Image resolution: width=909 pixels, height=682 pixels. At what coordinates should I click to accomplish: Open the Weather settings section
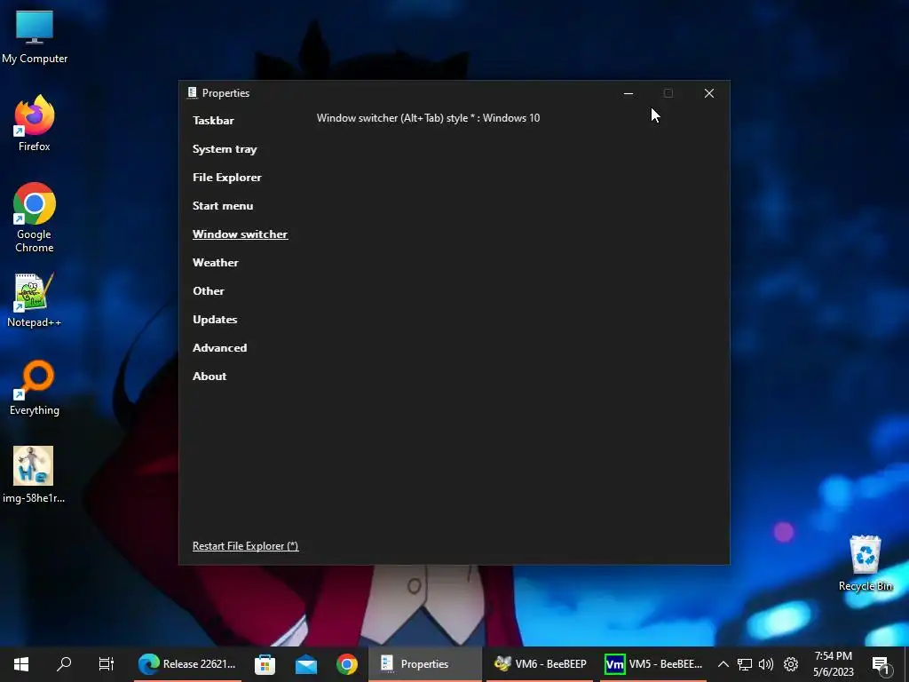click(215, 263)
